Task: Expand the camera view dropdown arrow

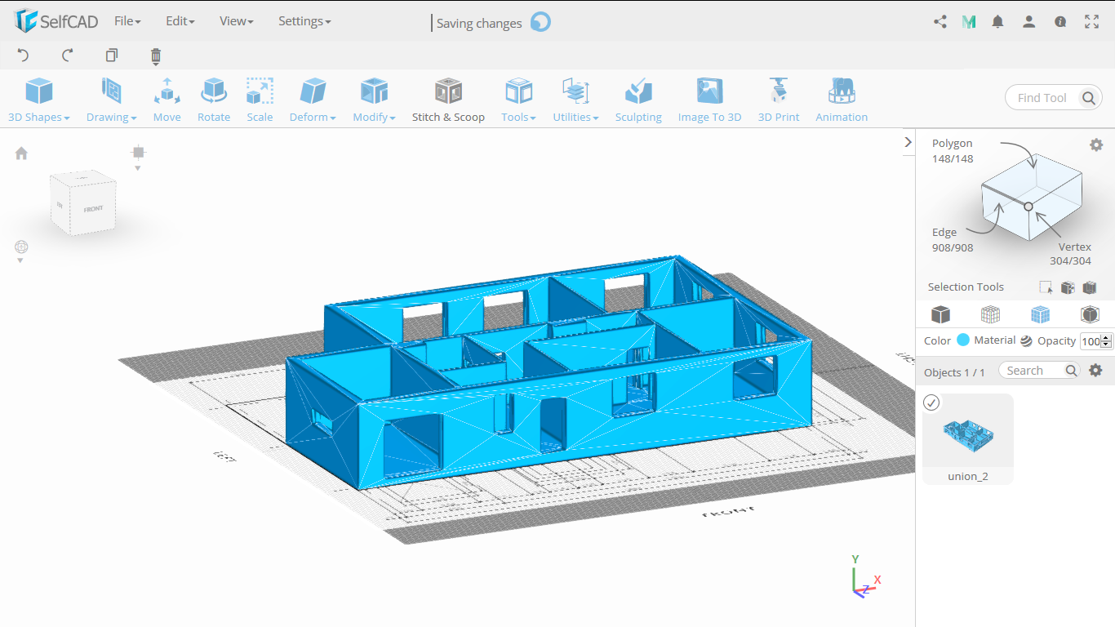Action: [138, 168]
